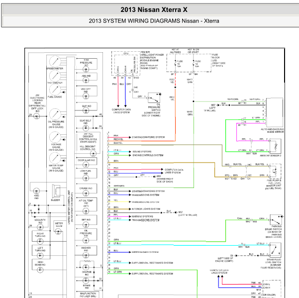The width and height of the screenshot is (299, 298).
Task: Click the "CAN L" terminal label at the bottom right
Action: pos(267,284)
